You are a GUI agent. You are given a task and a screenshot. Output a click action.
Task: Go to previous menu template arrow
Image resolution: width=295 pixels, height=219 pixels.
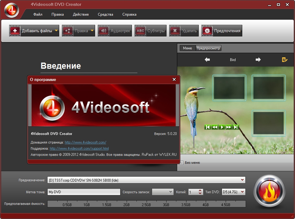pos(207,60)
